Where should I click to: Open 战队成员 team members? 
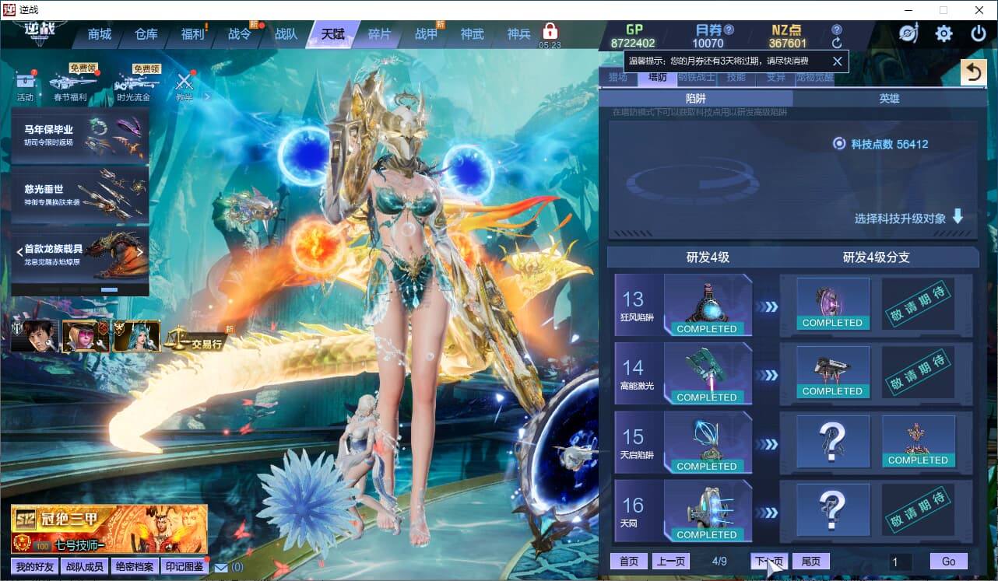[85, 567]
